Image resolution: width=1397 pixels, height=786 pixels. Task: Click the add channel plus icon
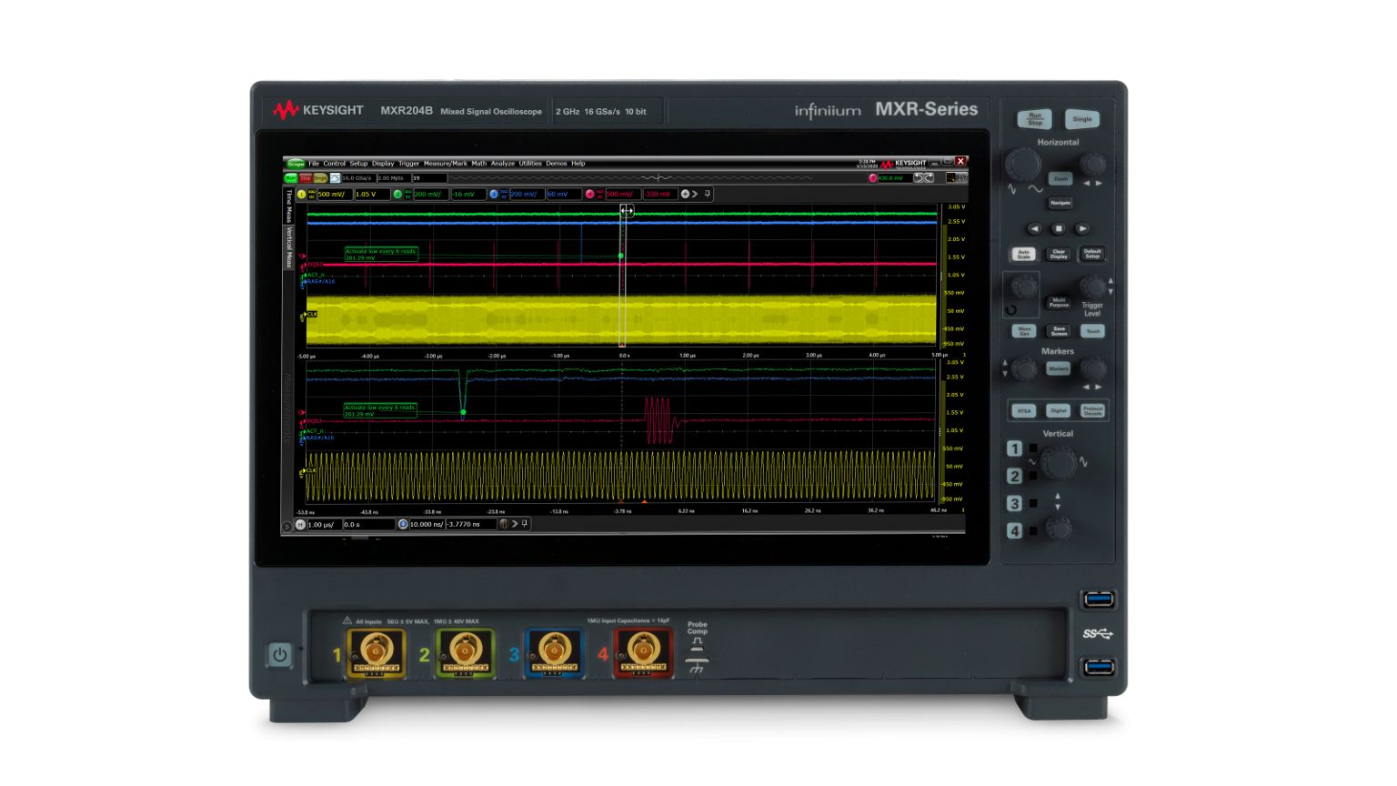coord(685,194)
